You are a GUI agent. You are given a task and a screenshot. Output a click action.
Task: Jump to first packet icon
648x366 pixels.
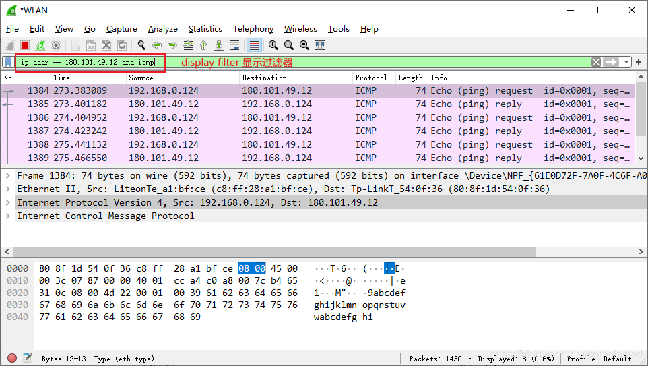click(x=203, y=45)
